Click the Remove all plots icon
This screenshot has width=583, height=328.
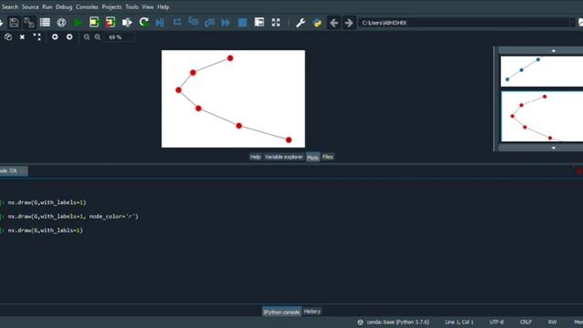tap(36, 36)
